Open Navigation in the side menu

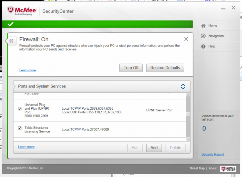click(216, 36)
